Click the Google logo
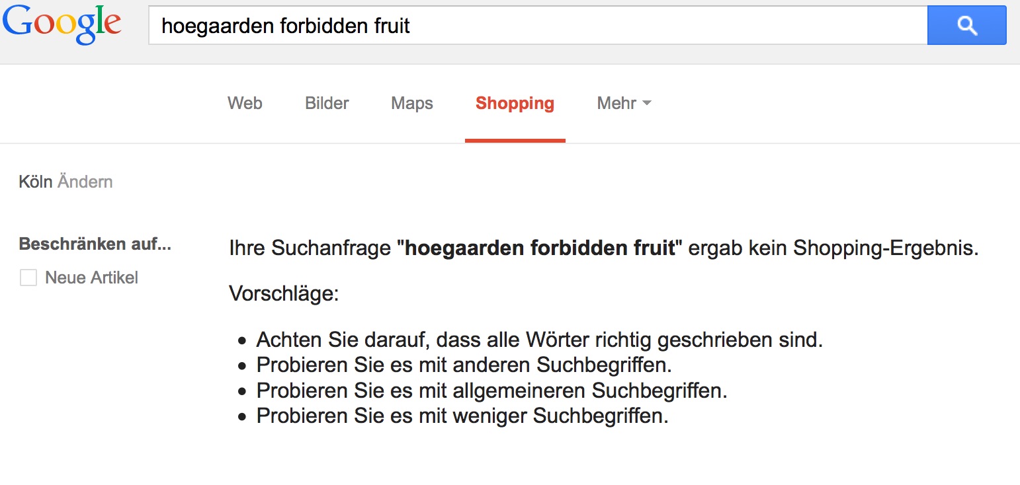 point(62,24)
